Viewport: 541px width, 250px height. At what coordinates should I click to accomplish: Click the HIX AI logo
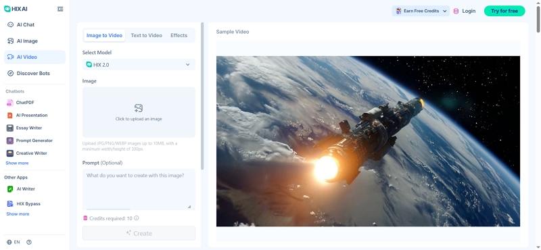click(16, 9)
